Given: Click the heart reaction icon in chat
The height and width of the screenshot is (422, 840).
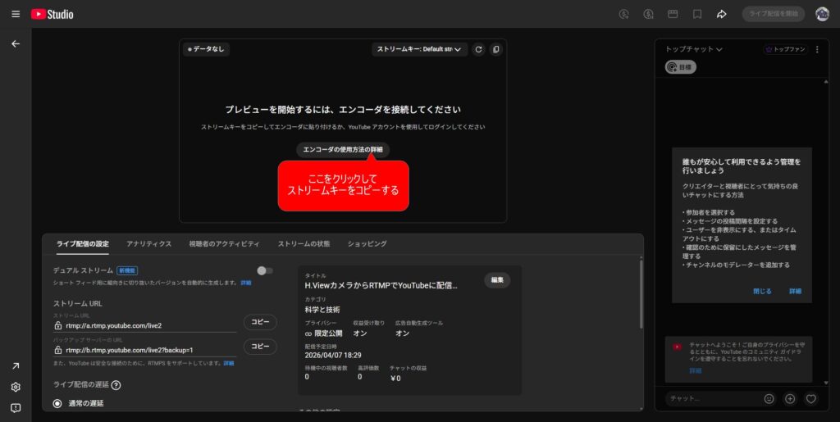Looking at the screenshot, I should click(x=811, y=398).
